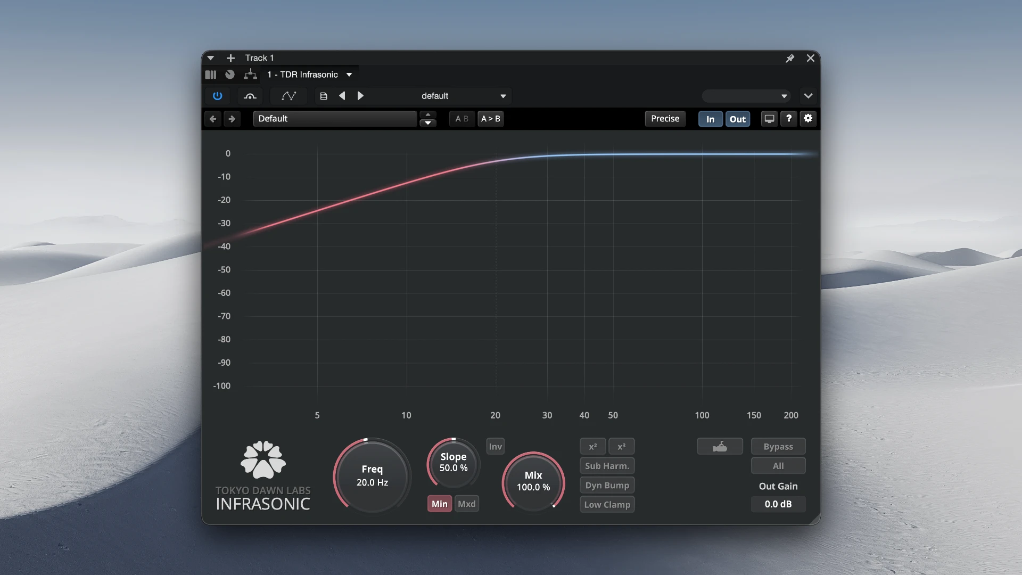This screenshot has height=575, width=1022.
Task: Toggle the A B comparison button
Action: click(x=461, y=119)
